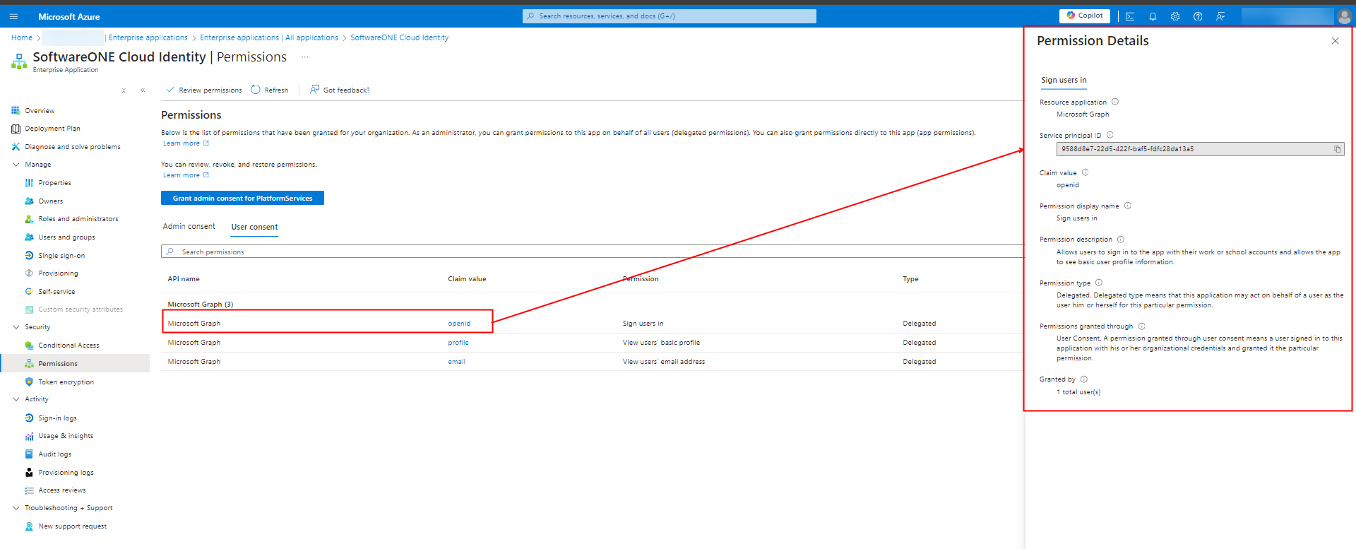The width and height of the screenshot is (1356, 549).
Task: Copy the Service principal ID to clipboard
Action: tap(1337, 149)
